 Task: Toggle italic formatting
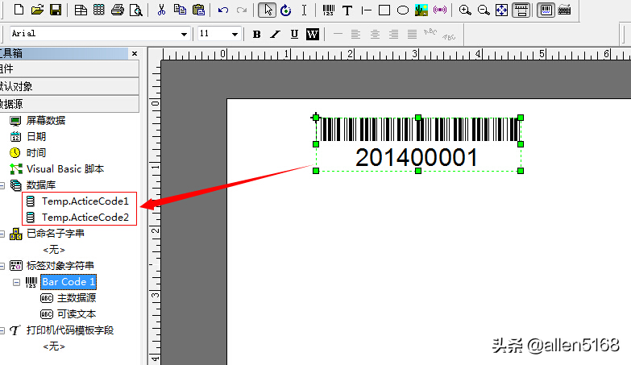276,34
